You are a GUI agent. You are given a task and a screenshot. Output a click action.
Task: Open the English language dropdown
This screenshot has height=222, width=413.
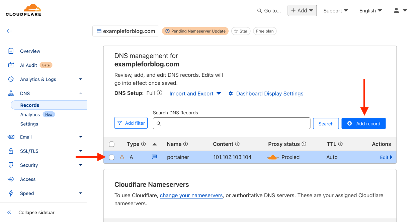click(370, 10)
